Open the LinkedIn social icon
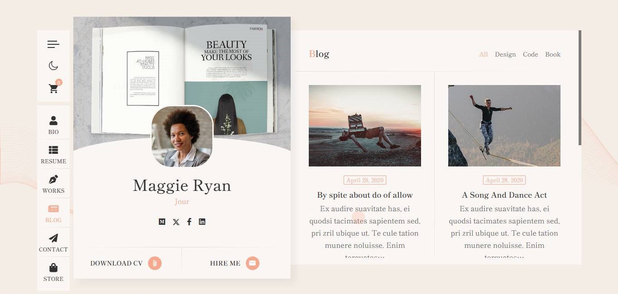 coord(202,222)
